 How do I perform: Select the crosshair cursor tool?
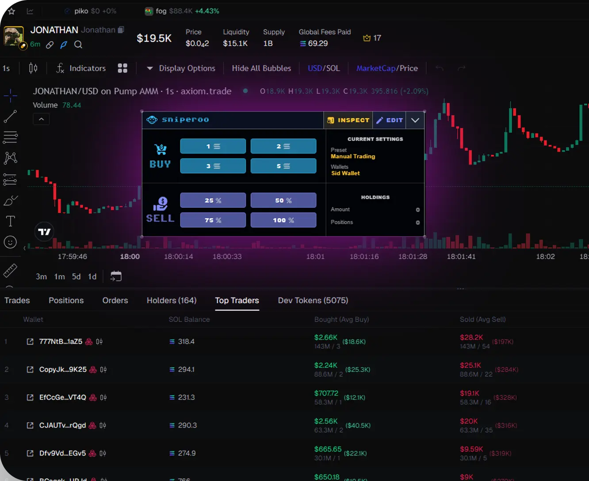click(10, 95)
